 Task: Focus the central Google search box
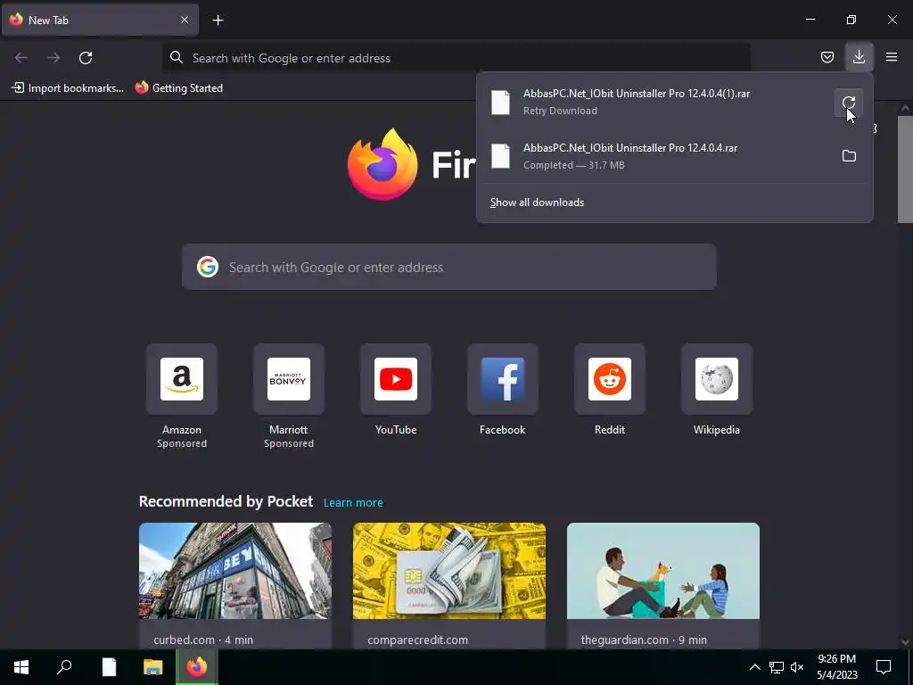pos(449,267)
